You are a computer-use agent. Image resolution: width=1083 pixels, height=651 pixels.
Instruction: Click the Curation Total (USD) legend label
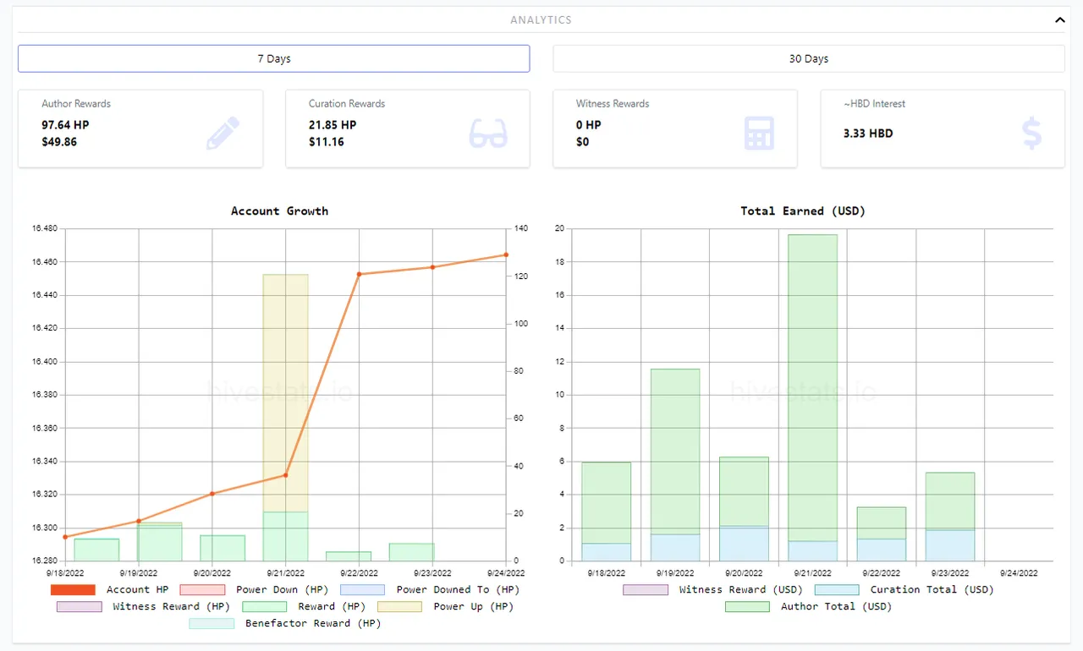point(932,589)
